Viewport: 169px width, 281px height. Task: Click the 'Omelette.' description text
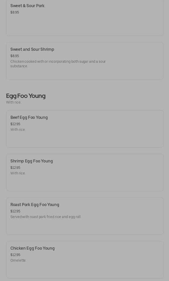[18, 261]
